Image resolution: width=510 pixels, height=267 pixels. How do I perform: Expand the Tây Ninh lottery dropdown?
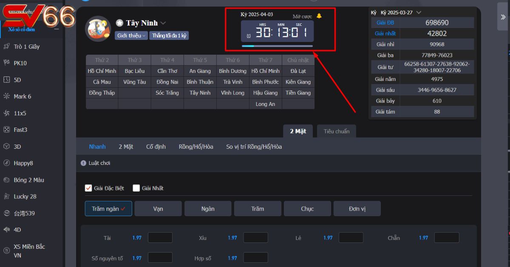[x=163, y=23]
